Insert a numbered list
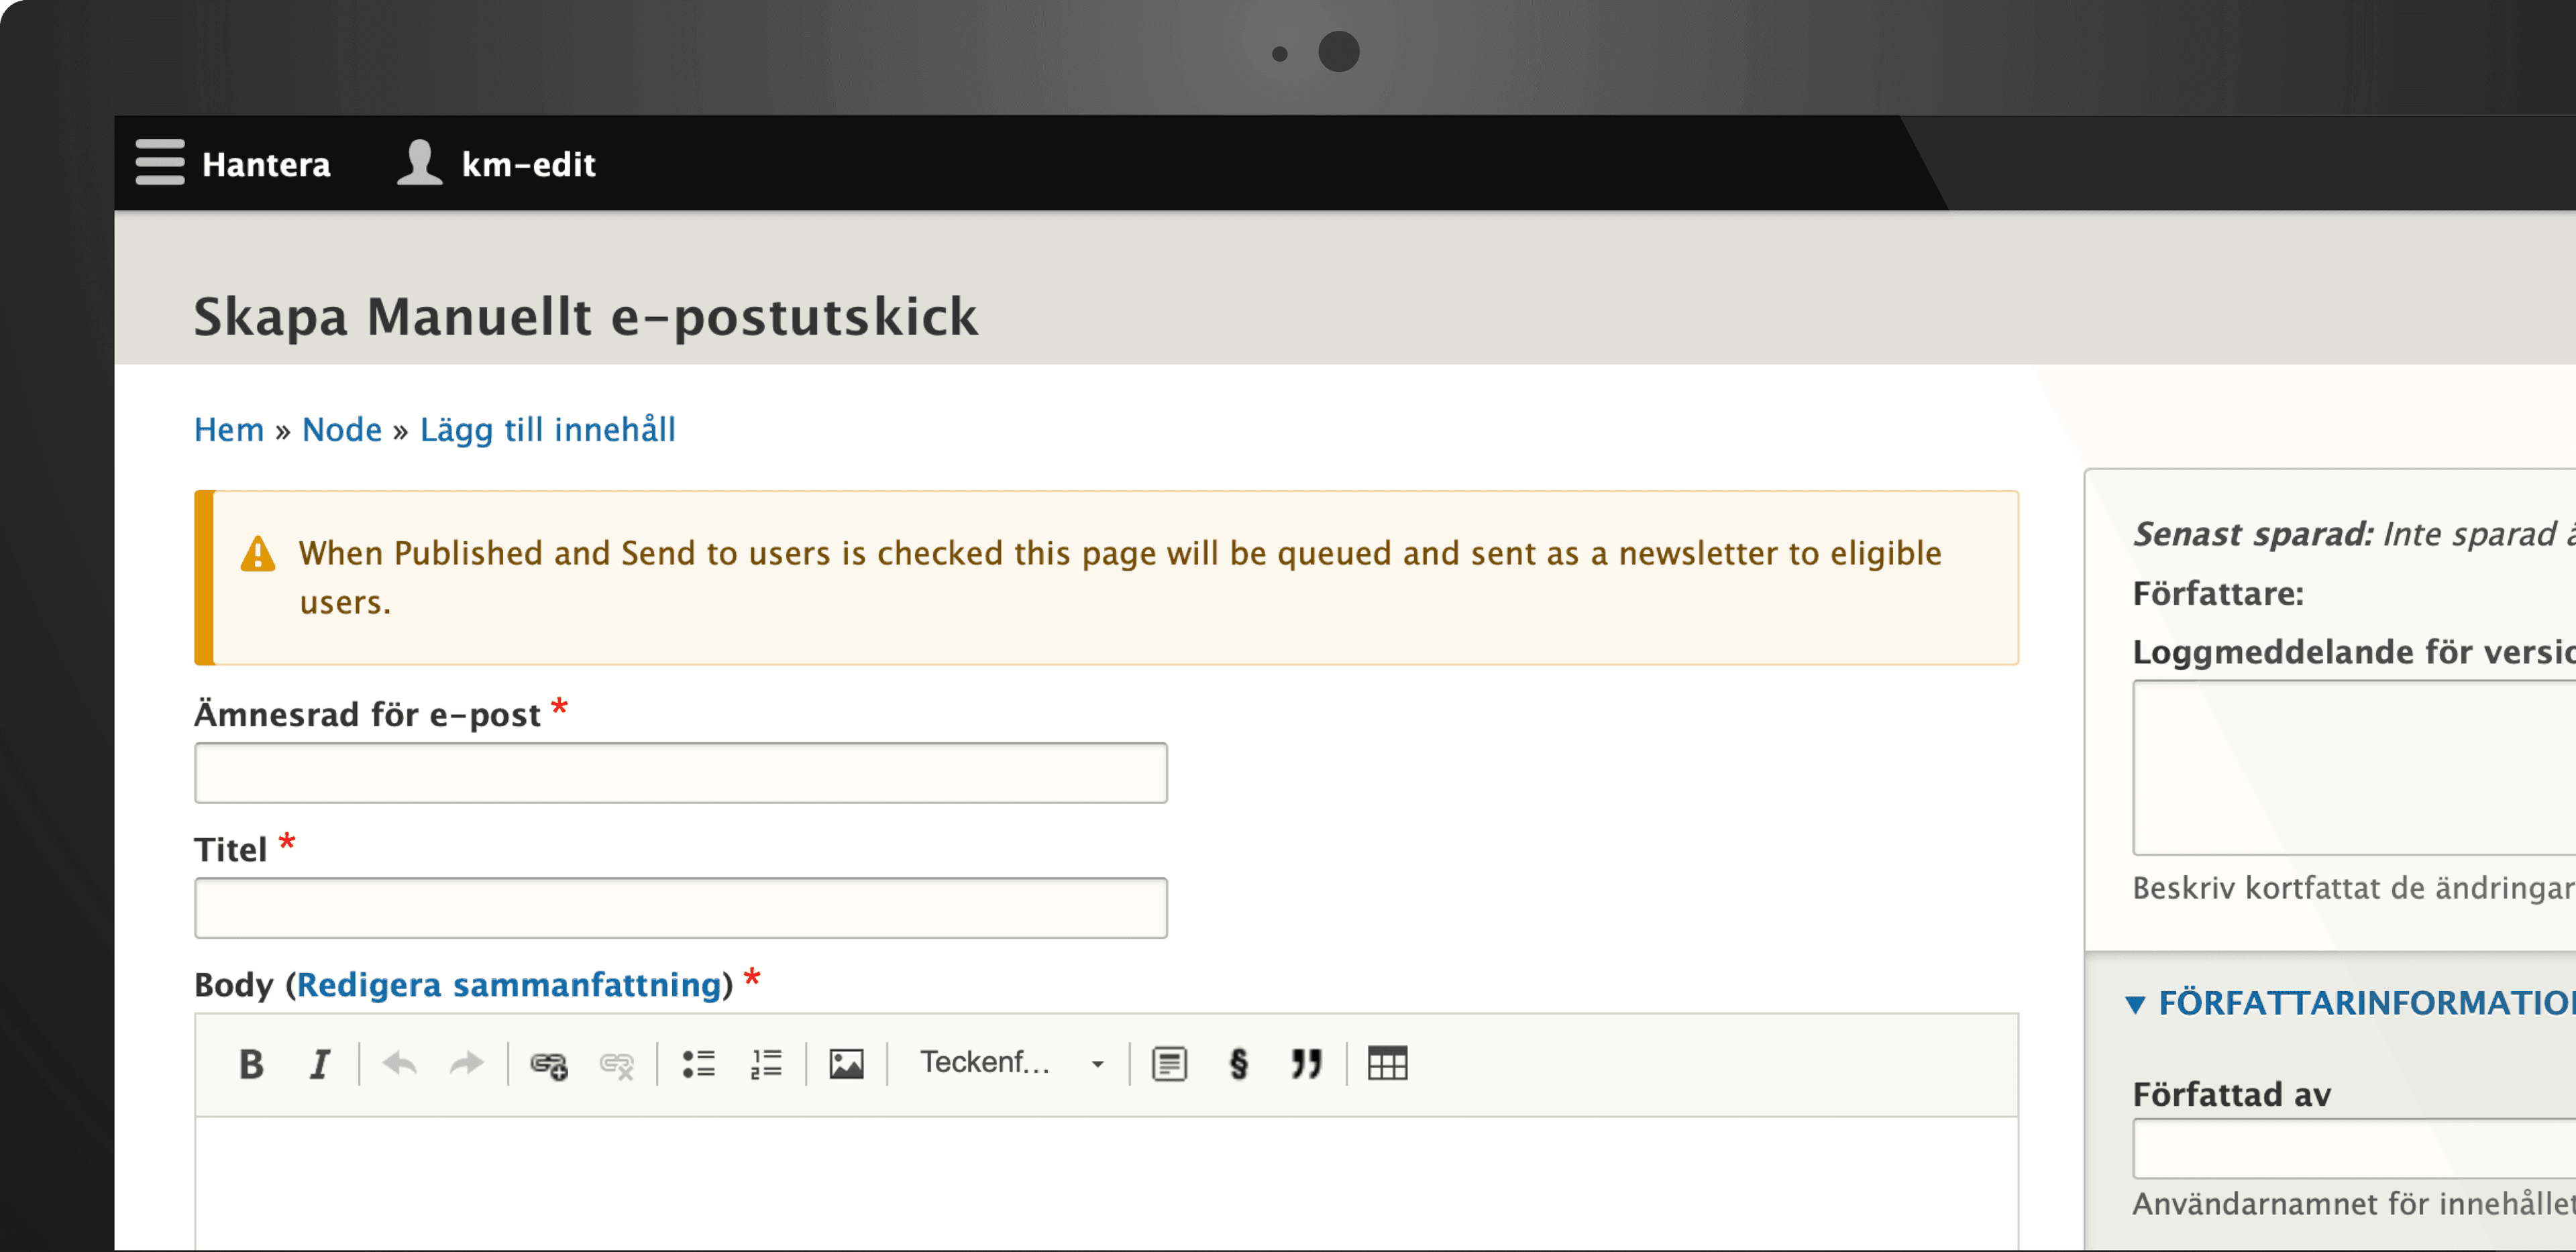 pyautogui.click(x=766, y=1064)
